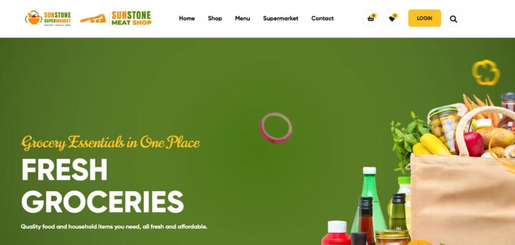
Task: Click the basket item count badge
Action: (374, 16)
